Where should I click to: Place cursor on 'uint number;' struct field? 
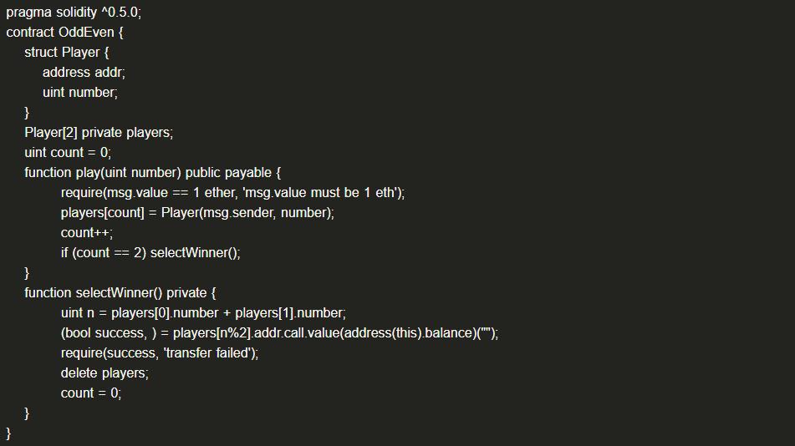[80, 93]
